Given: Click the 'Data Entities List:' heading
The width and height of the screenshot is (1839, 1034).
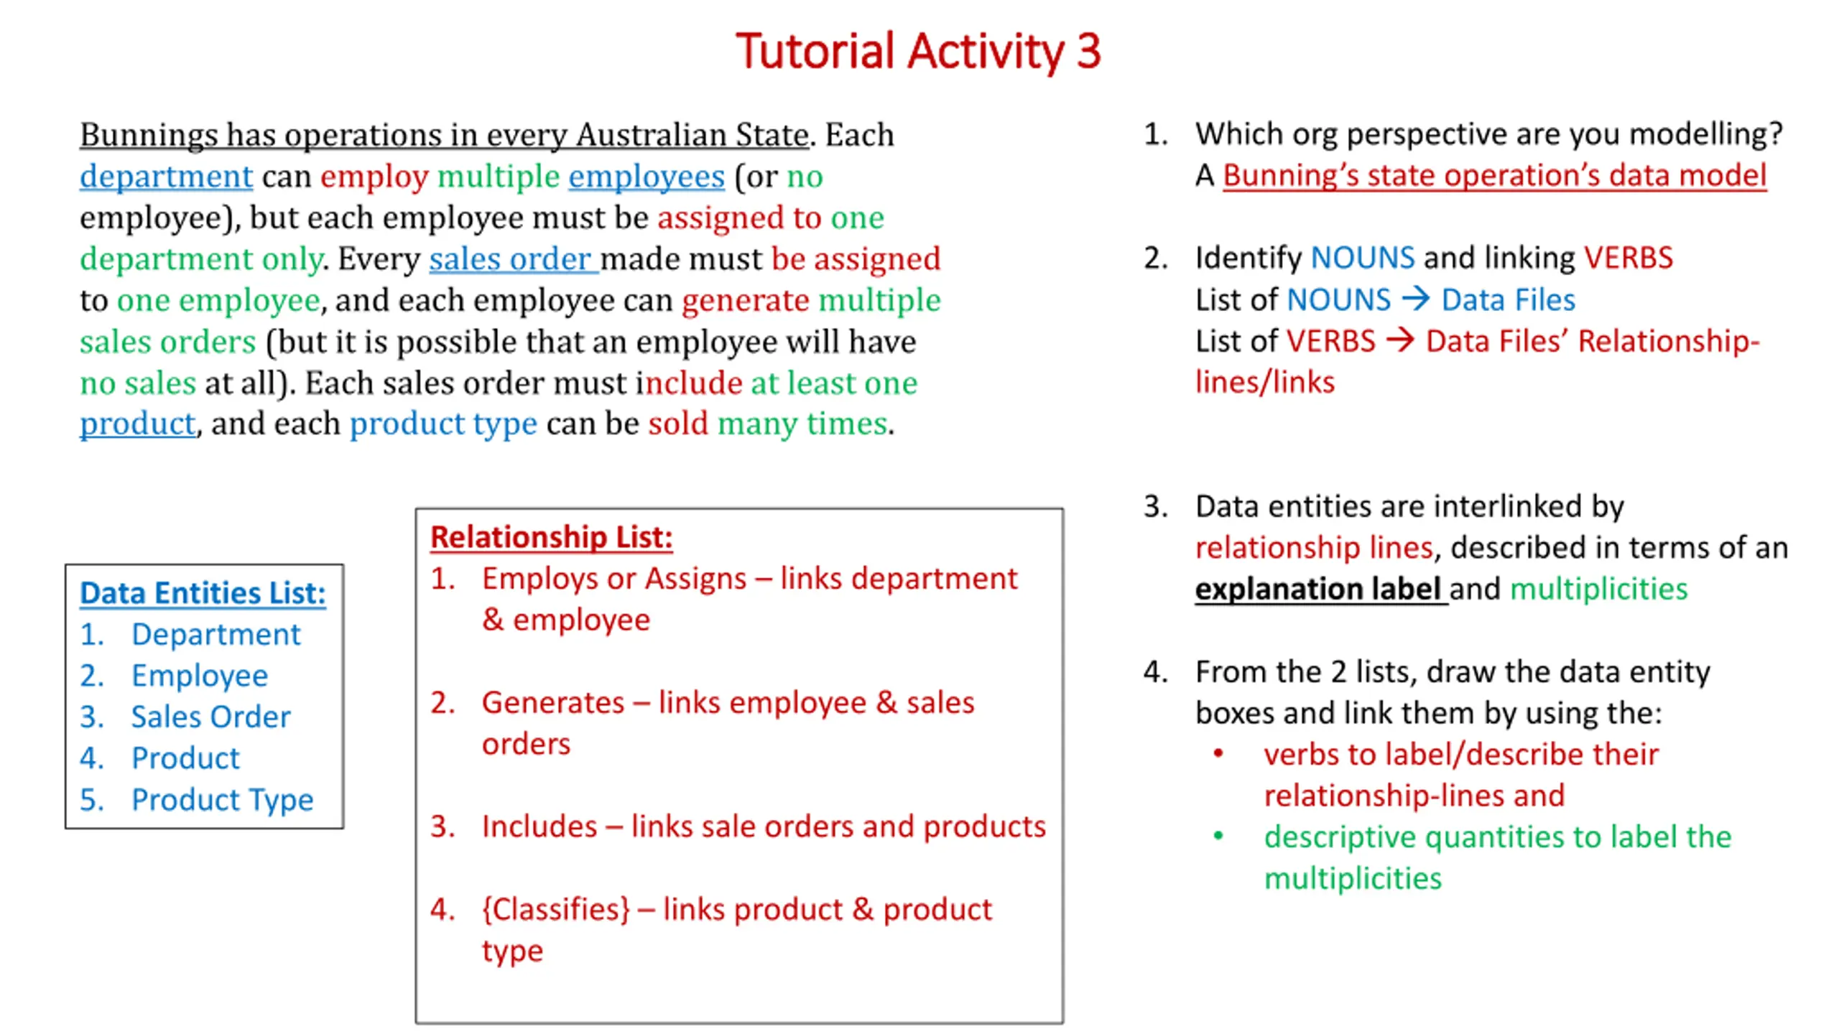Looking at the screenshot, I should point(203,593).
